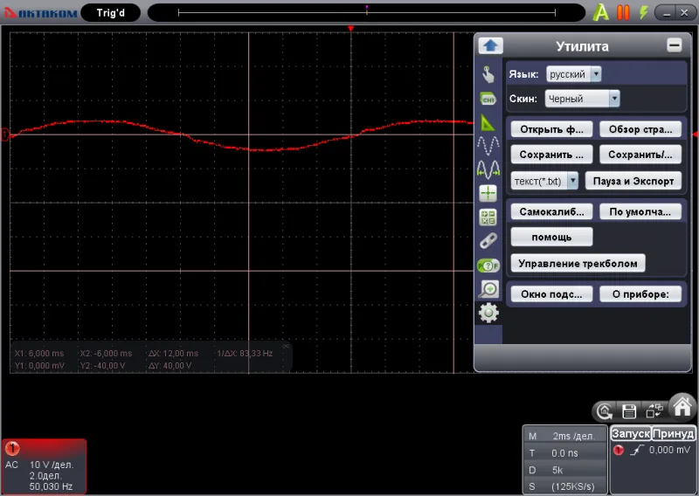Click the white home icon
Screen dimensions: 699x496
tap(682, 406)
